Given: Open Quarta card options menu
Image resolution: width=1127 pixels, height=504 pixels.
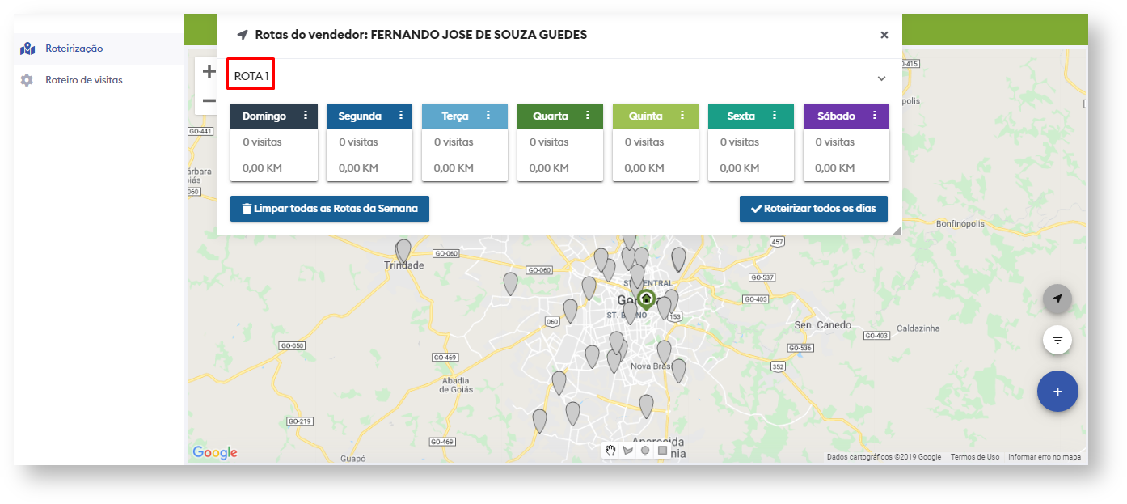Looking at the screenshot, I should tap(588, 116).
